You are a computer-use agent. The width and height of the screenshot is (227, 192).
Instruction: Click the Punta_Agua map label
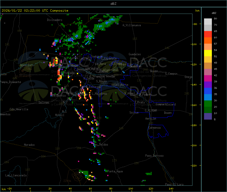(x=115, y=171)
